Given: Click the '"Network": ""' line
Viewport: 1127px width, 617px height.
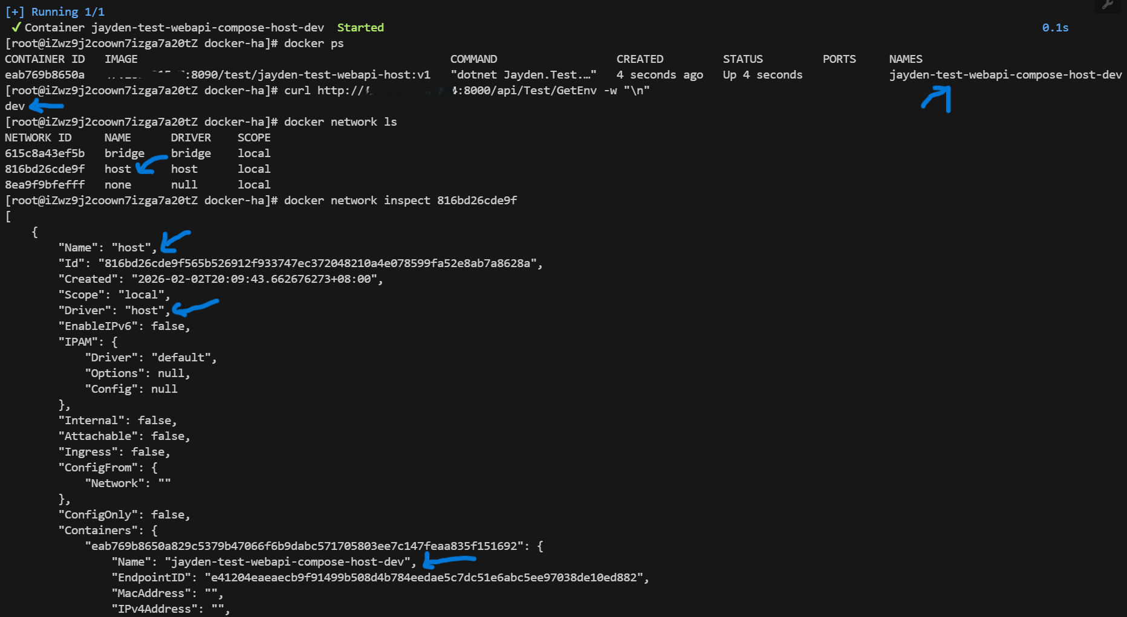Looking at the screenshot, I should 128,483.
